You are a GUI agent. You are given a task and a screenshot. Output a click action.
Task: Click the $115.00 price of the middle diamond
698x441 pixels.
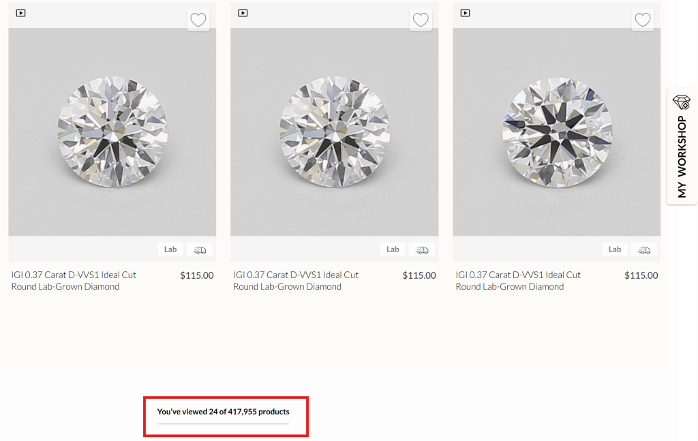tap(419, 275)
